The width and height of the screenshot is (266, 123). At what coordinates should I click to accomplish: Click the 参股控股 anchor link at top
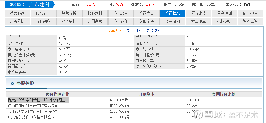[153, 31]
